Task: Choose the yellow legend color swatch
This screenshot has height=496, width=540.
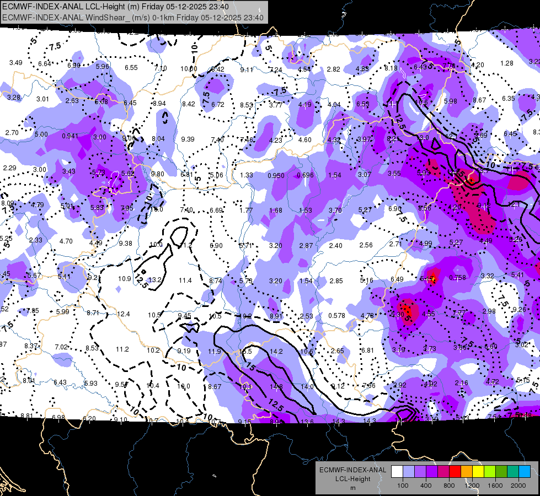Action: pyautogui.click(x=478, y=472)
